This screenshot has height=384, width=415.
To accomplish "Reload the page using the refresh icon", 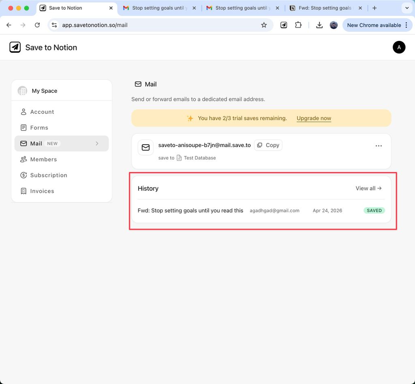I will coord(37,25).
